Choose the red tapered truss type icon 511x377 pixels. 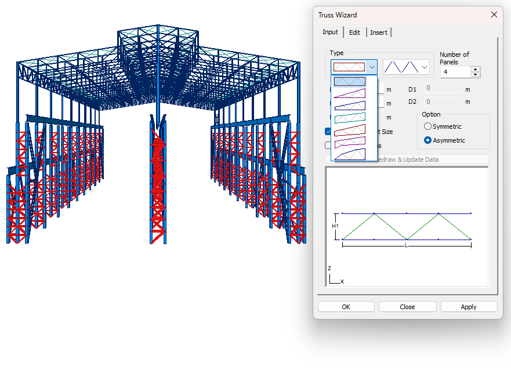point(350,130)
